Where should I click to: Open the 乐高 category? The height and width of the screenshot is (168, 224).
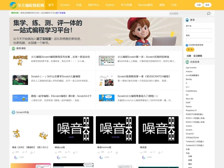pyautogui.click(x=188, y=149)
